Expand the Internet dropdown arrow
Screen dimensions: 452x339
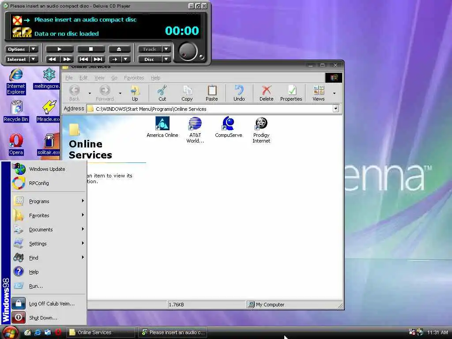(x=34, y=59)
